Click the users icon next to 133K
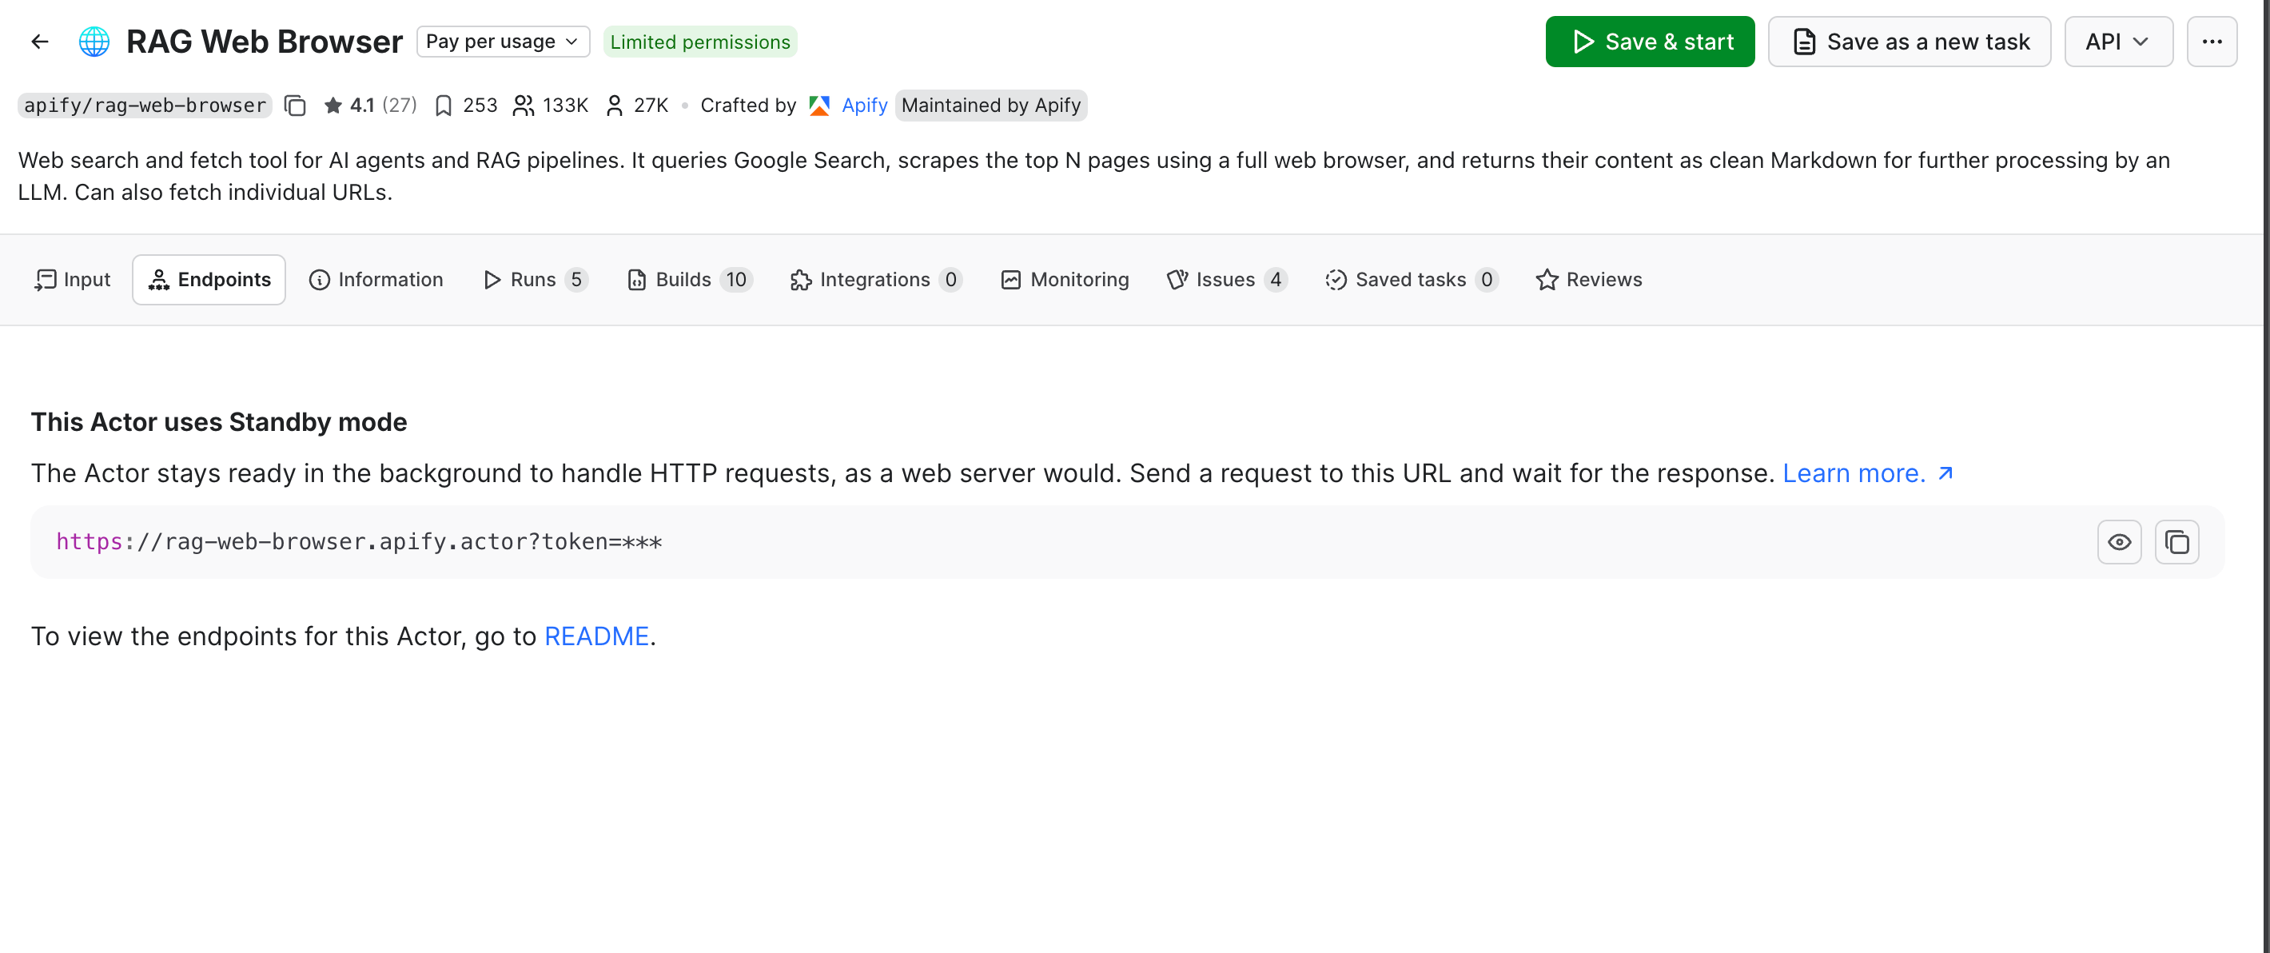This screenshot has height=953, width=2270. point(524,106)
